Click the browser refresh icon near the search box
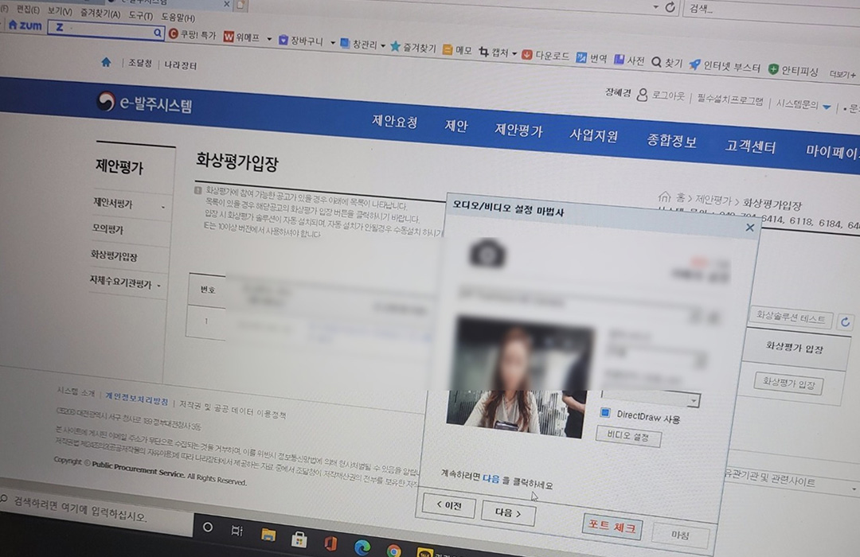The height and width of the screenshot is (557, 860). pos(670,7)
